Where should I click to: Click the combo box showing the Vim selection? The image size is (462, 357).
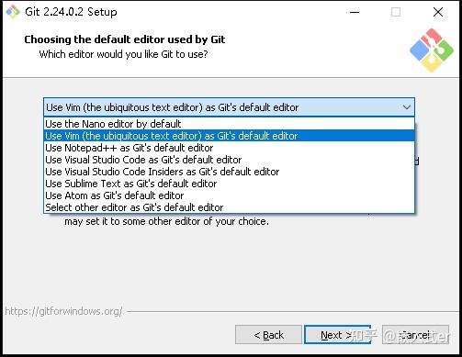pyautogui.click(x=229, y=107)
